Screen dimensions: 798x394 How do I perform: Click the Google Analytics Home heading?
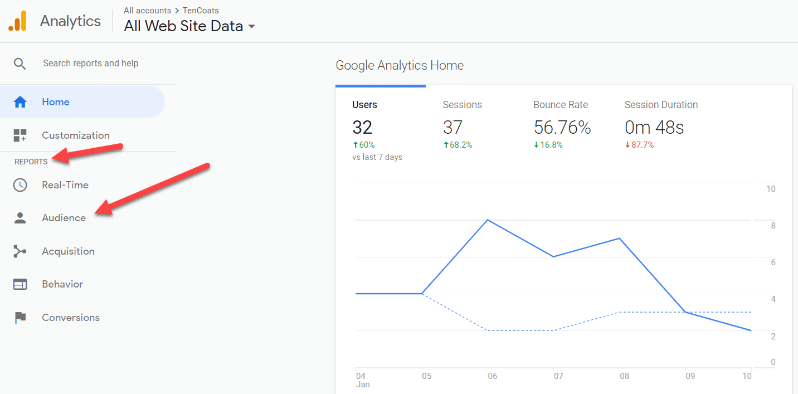coord(400,65)
